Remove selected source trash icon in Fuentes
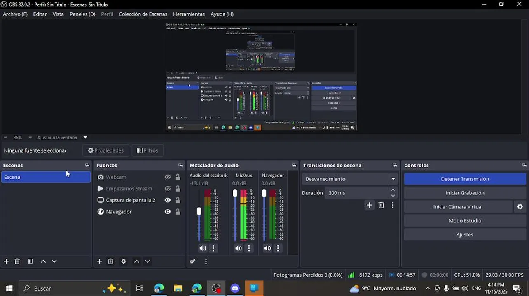This screenshot has width=529, height=296. click(x=110, y=261)
